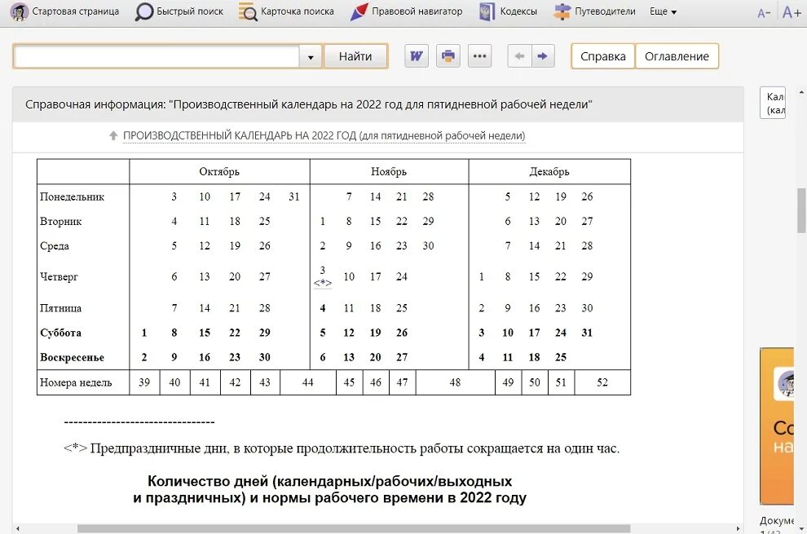Select the Пятница row label
The width and height of the screenshot is (807, 534).
61,308
